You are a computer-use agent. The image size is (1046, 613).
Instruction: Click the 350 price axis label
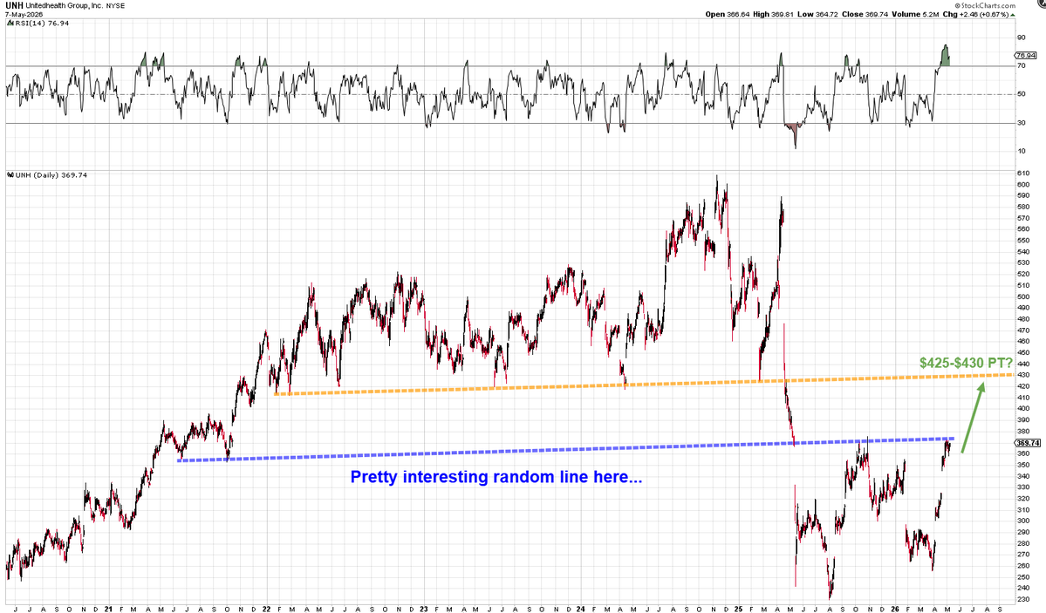pyautogui.click(x=1022, y=465)
